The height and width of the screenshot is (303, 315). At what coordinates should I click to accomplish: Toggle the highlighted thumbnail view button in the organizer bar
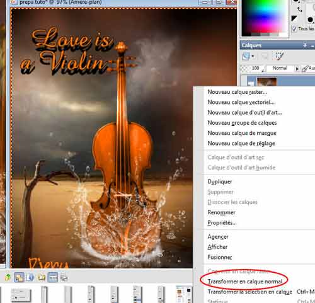[x=53, y=277]
